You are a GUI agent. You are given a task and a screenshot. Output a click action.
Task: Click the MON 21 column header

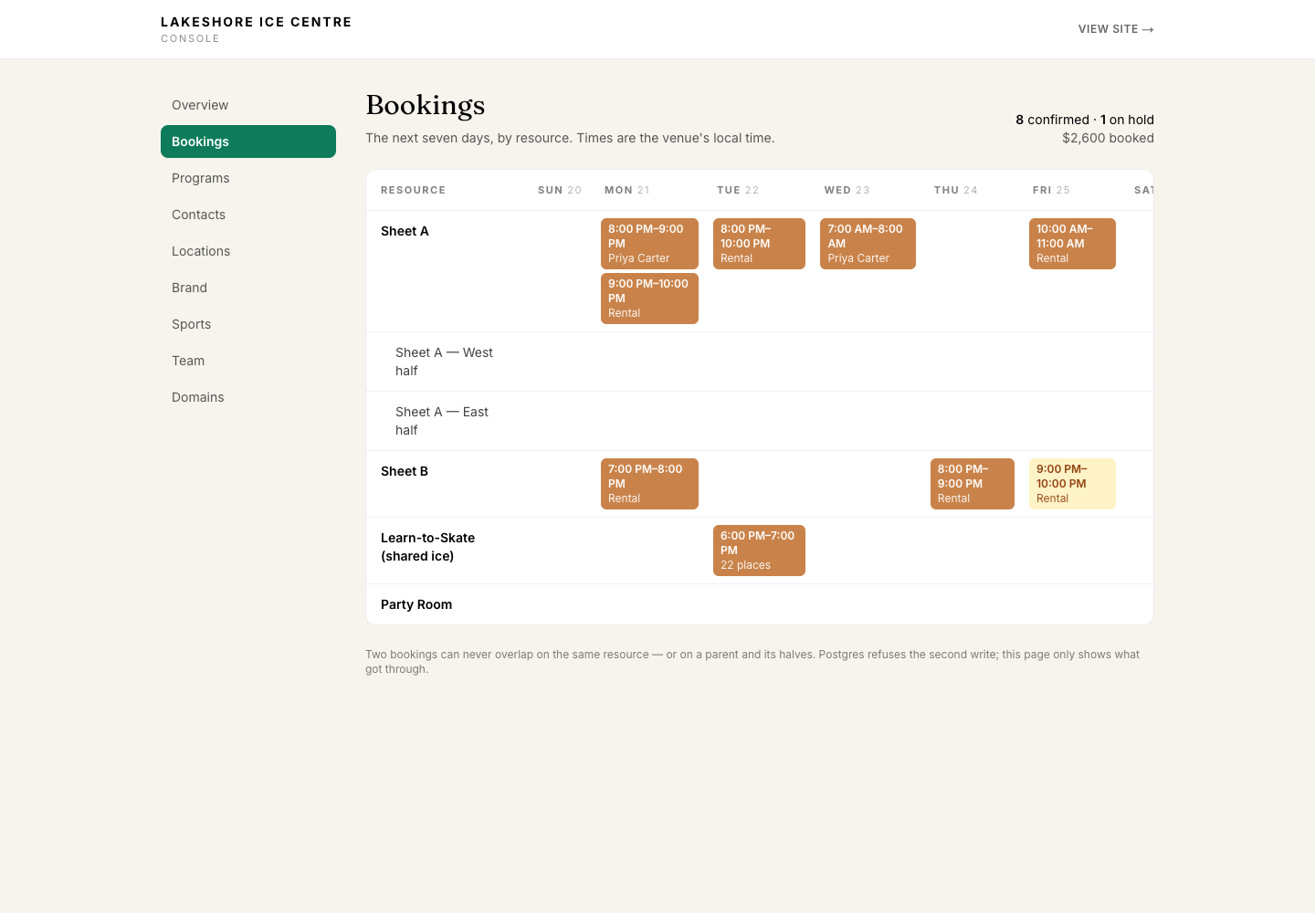coord(627,190)
